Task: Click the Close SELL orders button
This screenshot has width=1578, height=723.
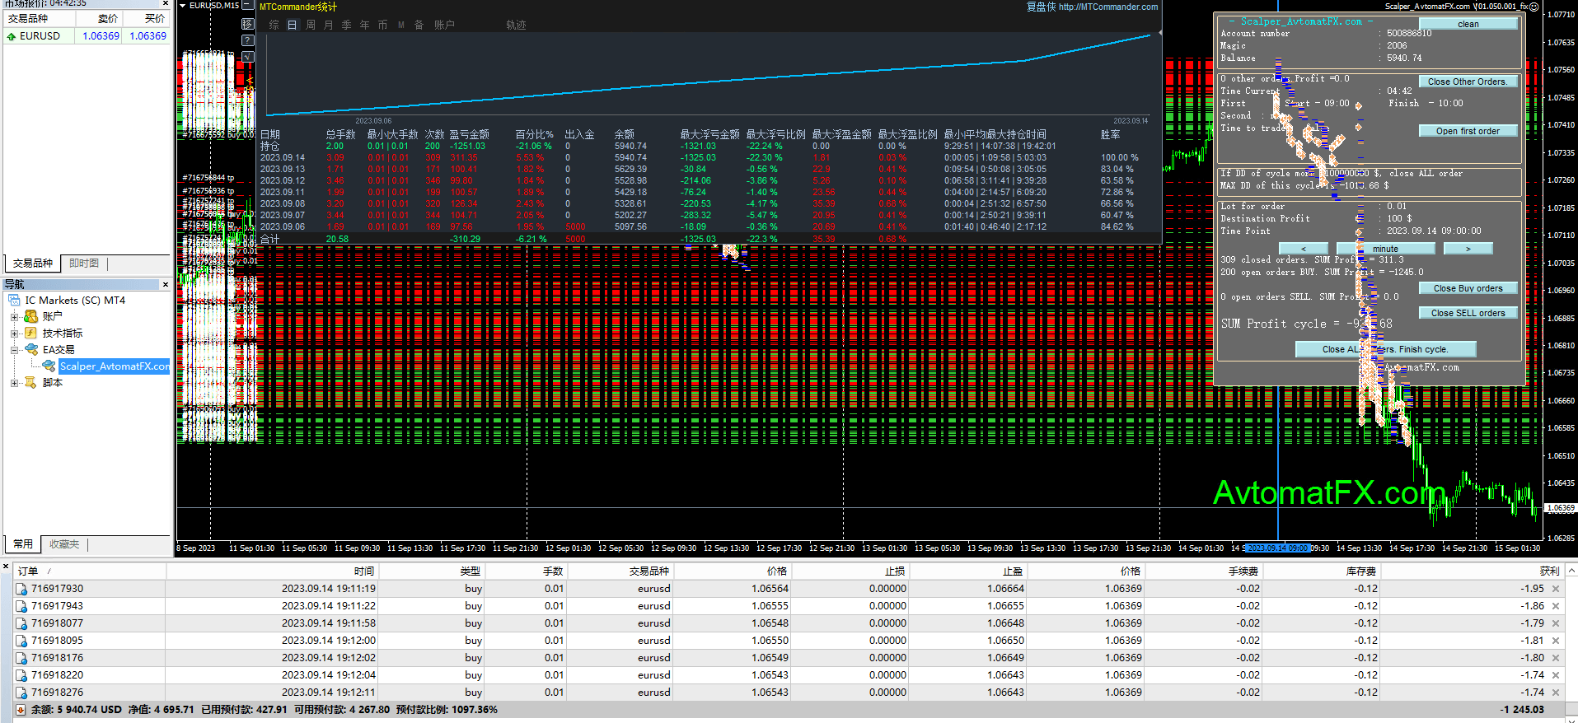Action: [x=1468, y=313]
